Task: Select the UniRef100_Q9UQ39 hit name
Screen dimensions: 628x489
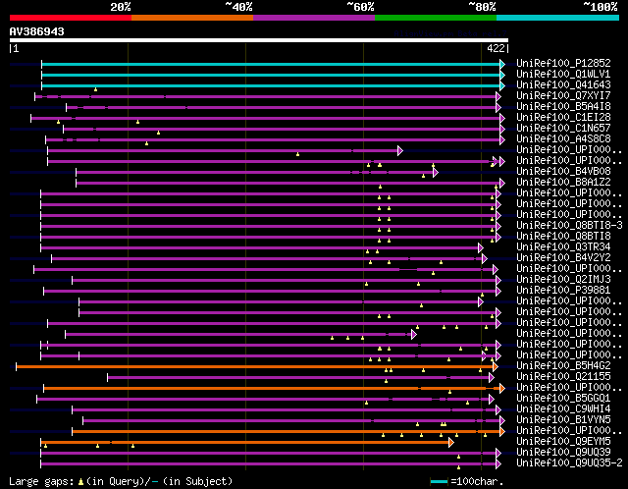Action: 563,452
